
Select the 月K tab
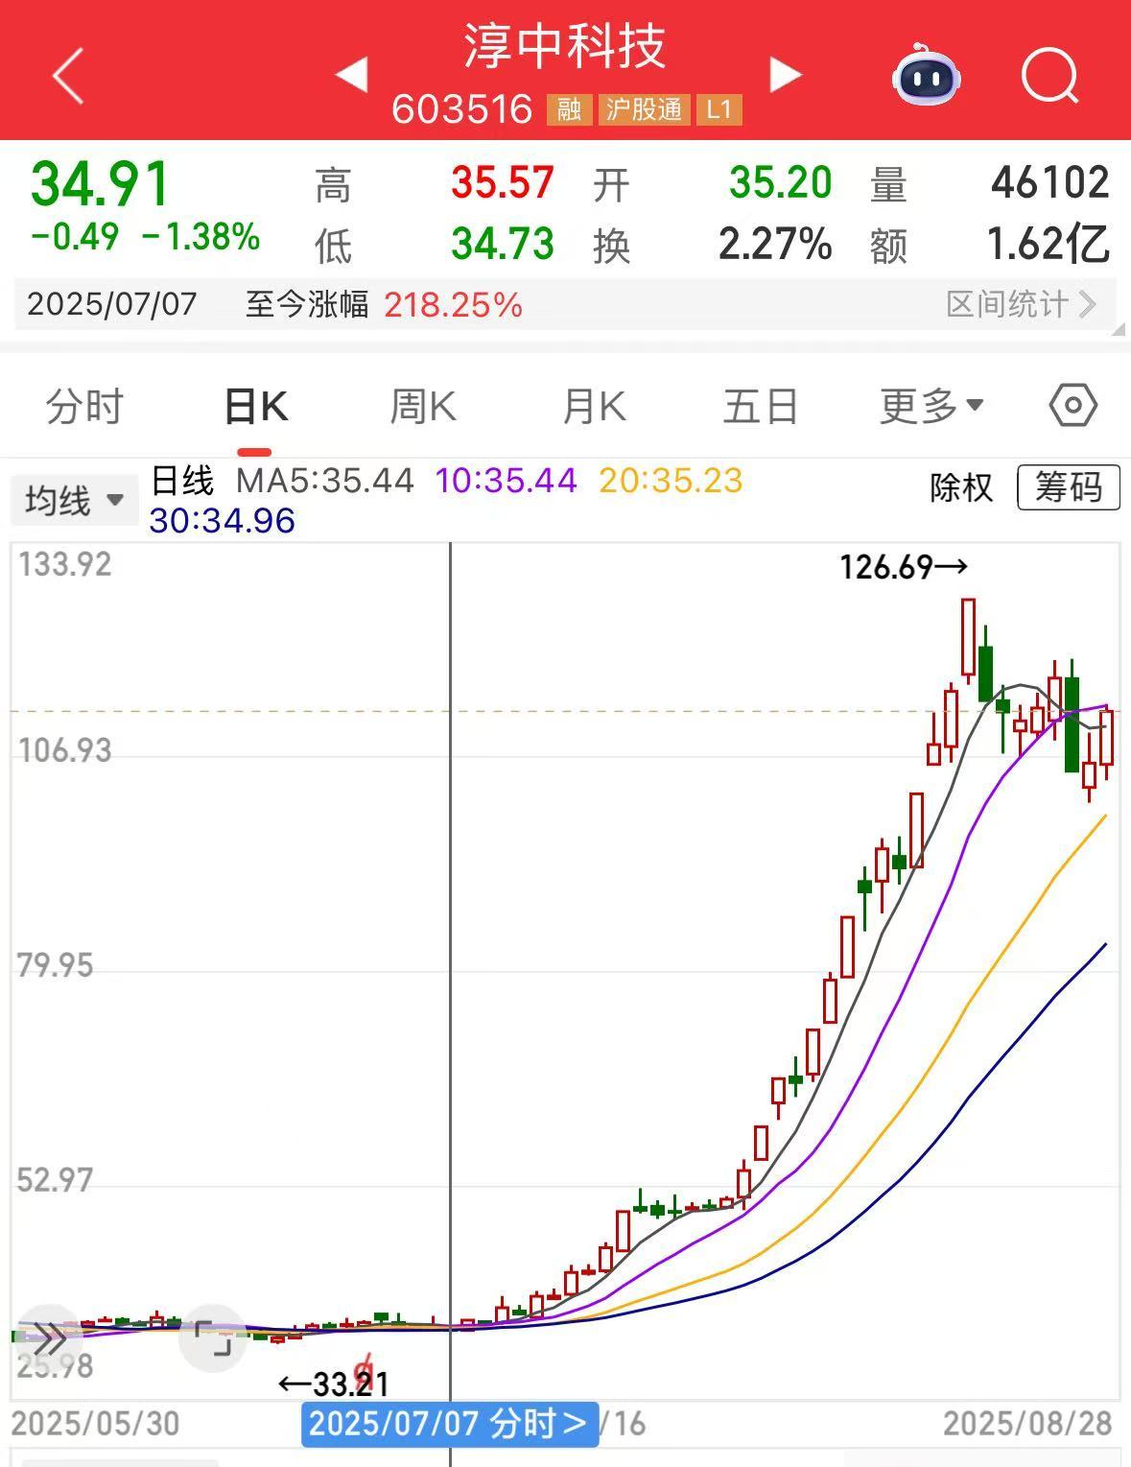click(594, 407)
